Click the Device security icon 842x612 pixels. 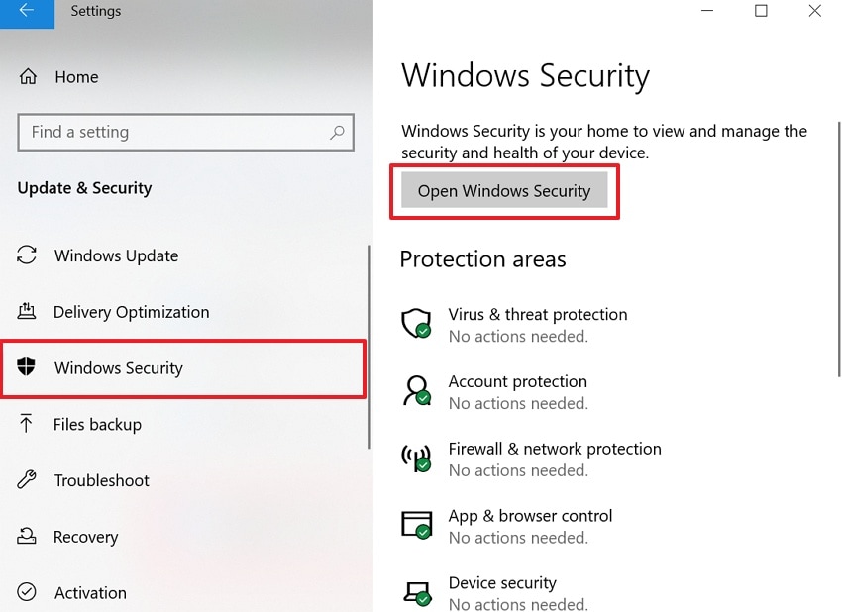[417, 591]
